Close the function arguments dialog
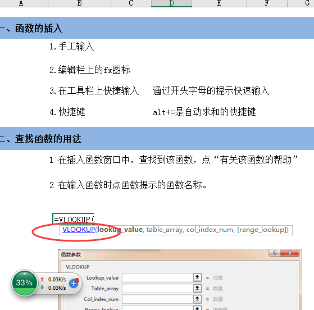Image resolution: width=314 pixels, height=310 pixels. (x=290, y=253)
